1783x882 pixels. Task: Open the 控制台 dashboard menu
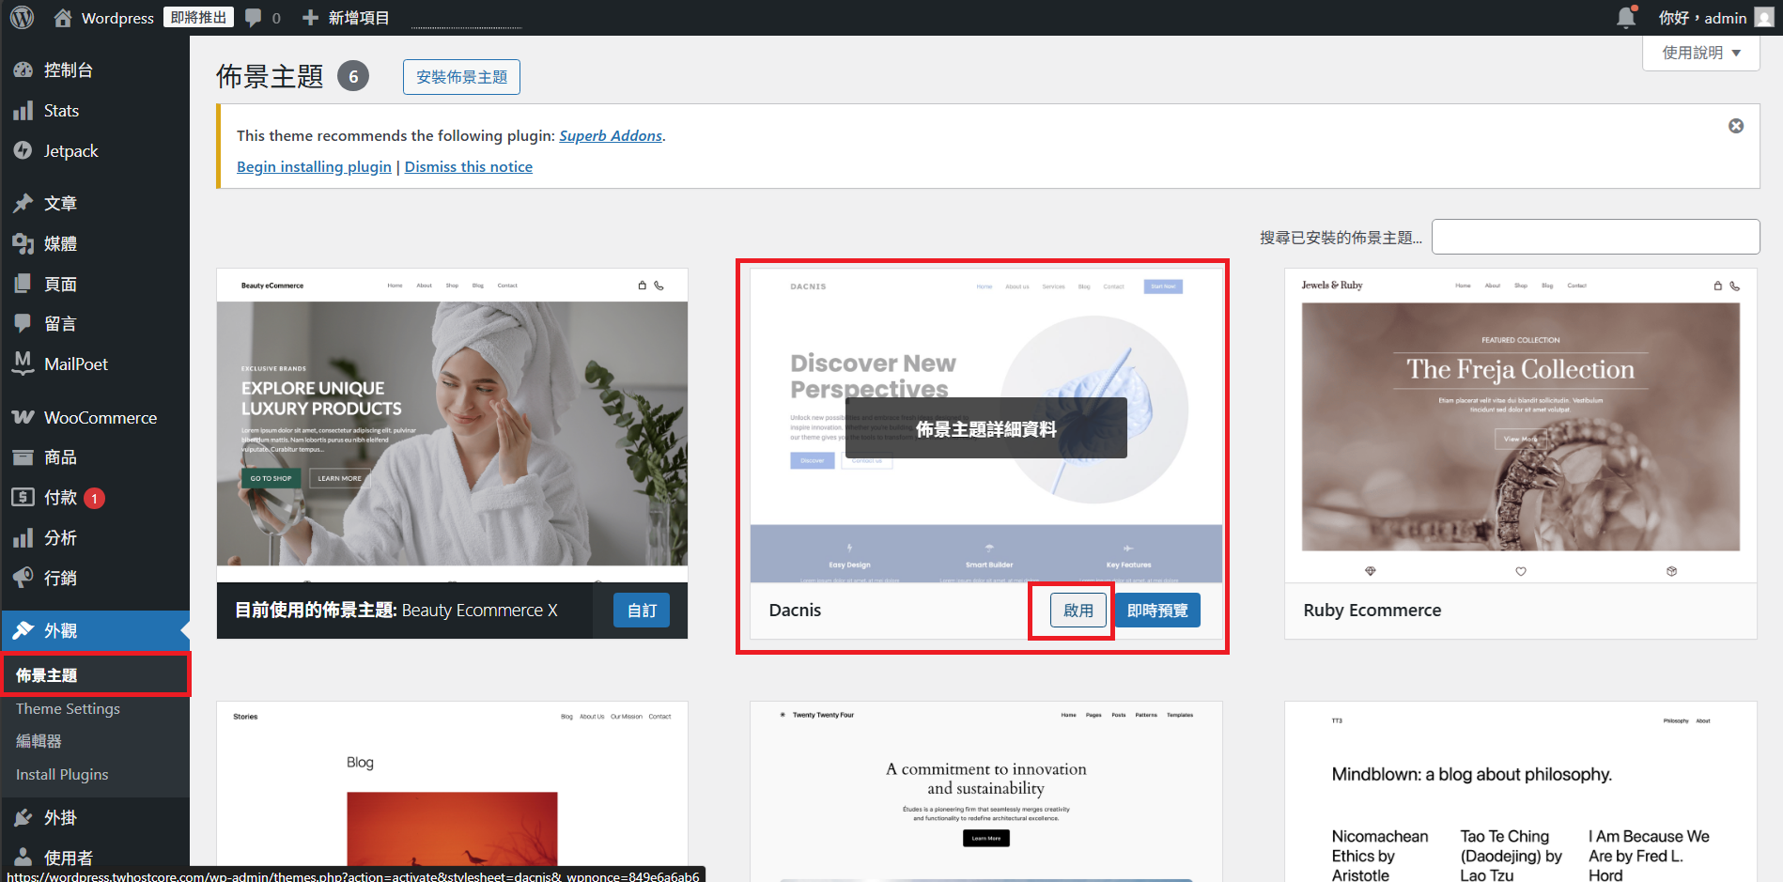tap(68, 70)
